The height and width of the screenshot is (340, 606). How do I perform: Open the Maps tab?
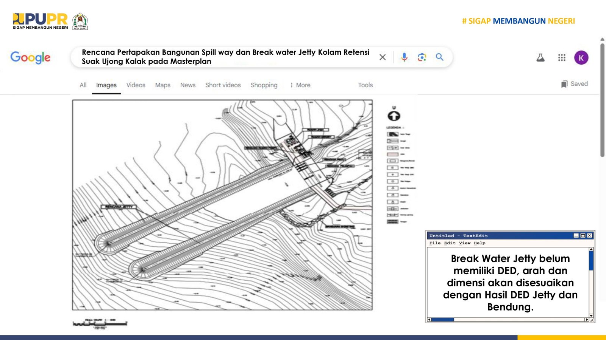[163, 85]
